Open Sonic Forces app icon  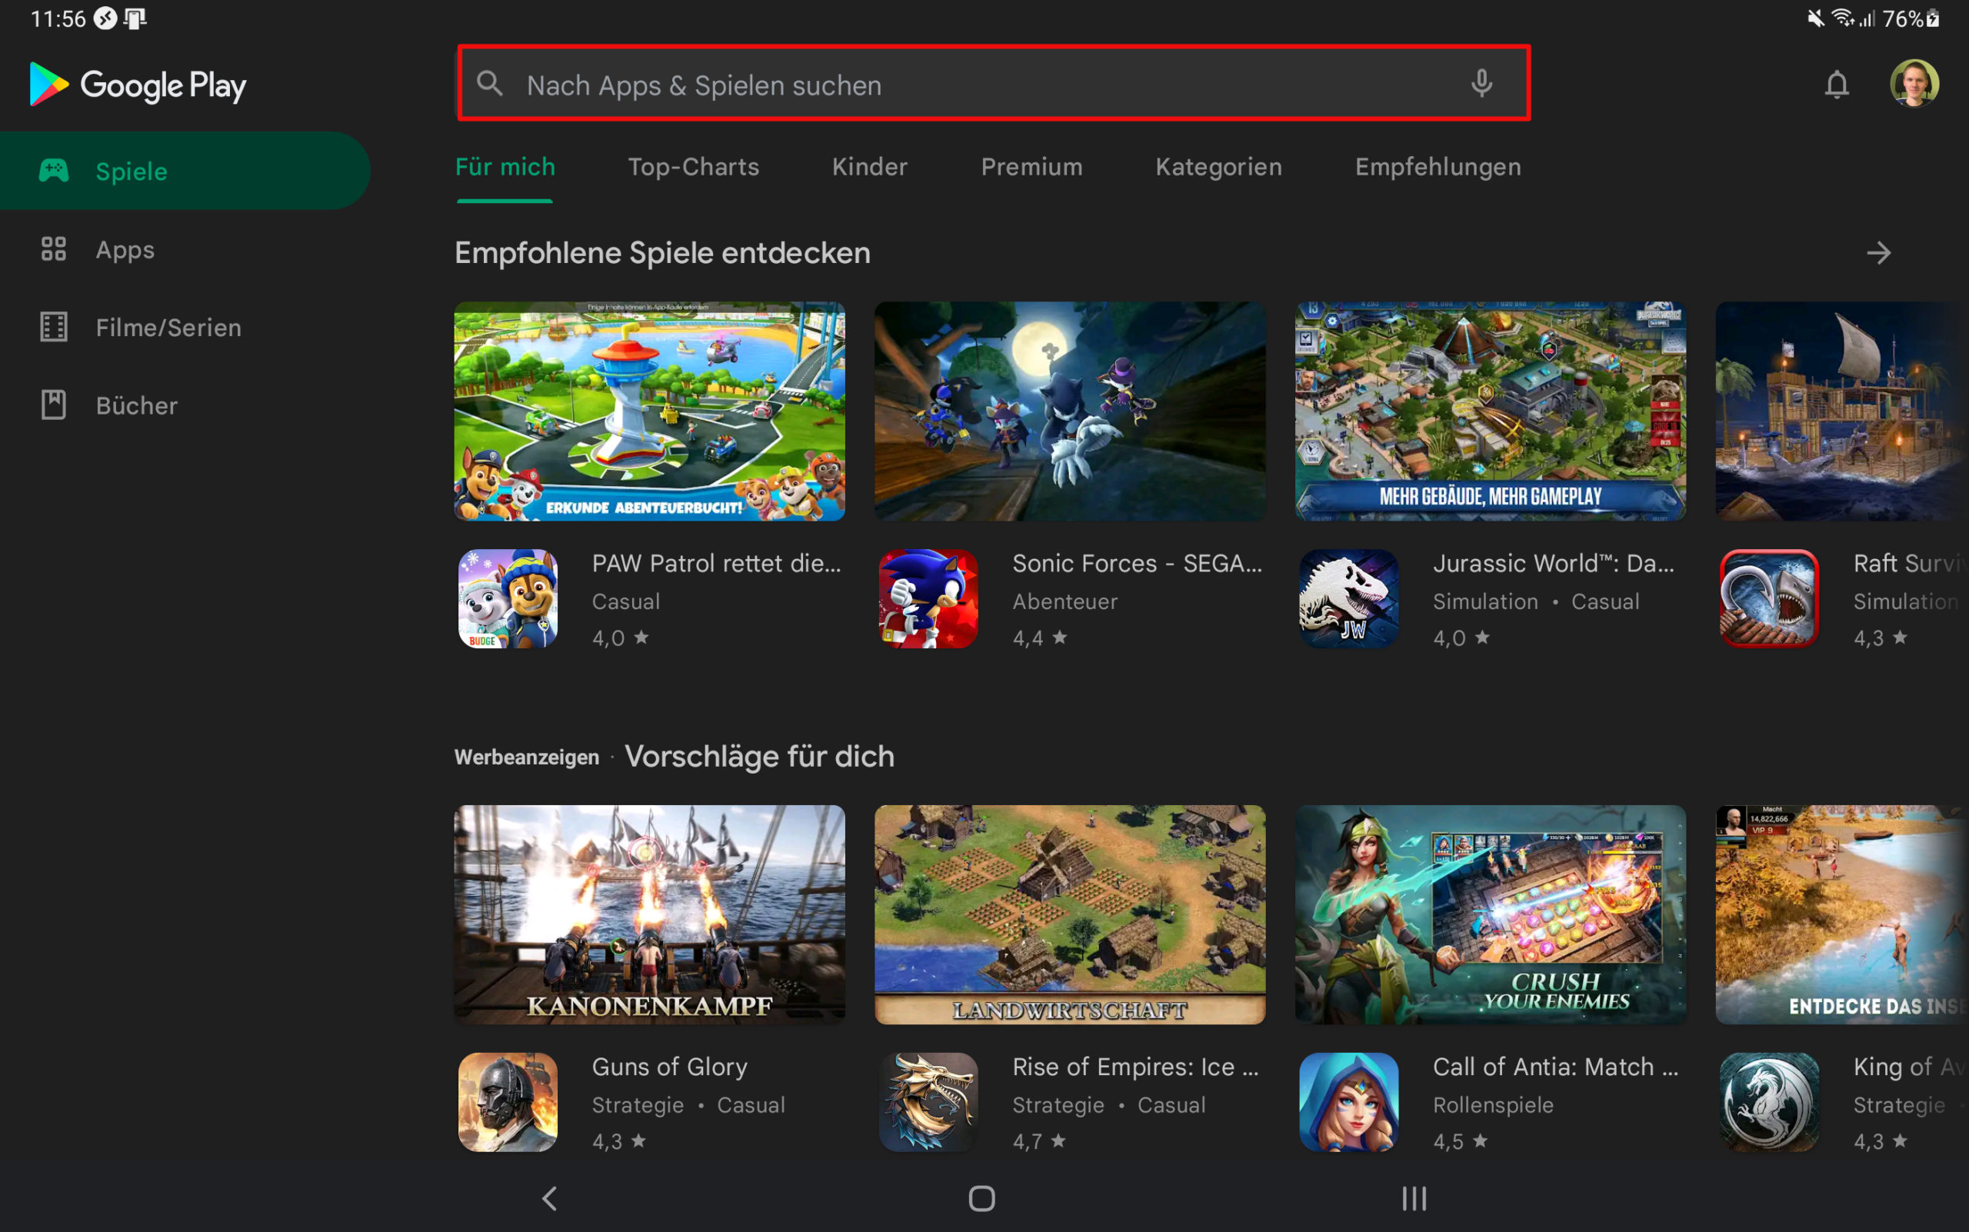click(928, 599)
